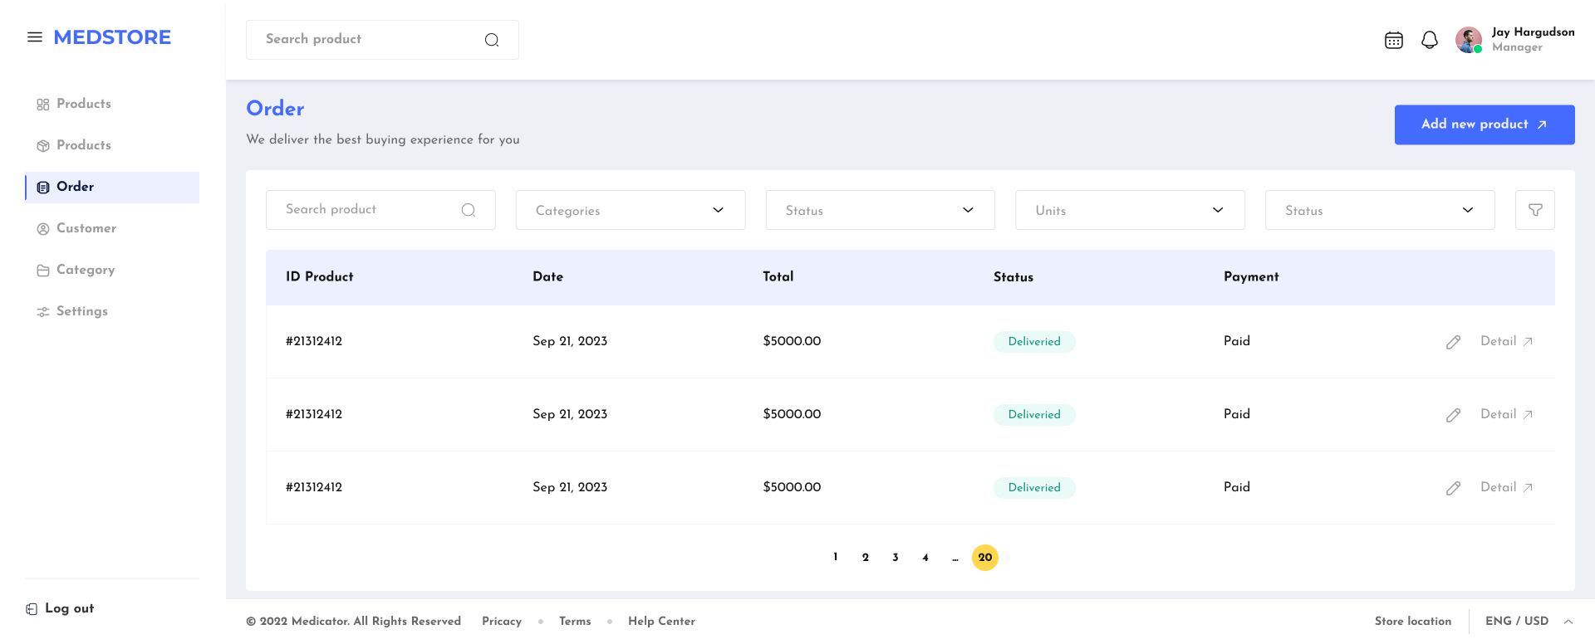This screenshot has height=644, width=1595.
Task: Click Jay Hargudson's profile avatar
Action: pos(1468,40)
